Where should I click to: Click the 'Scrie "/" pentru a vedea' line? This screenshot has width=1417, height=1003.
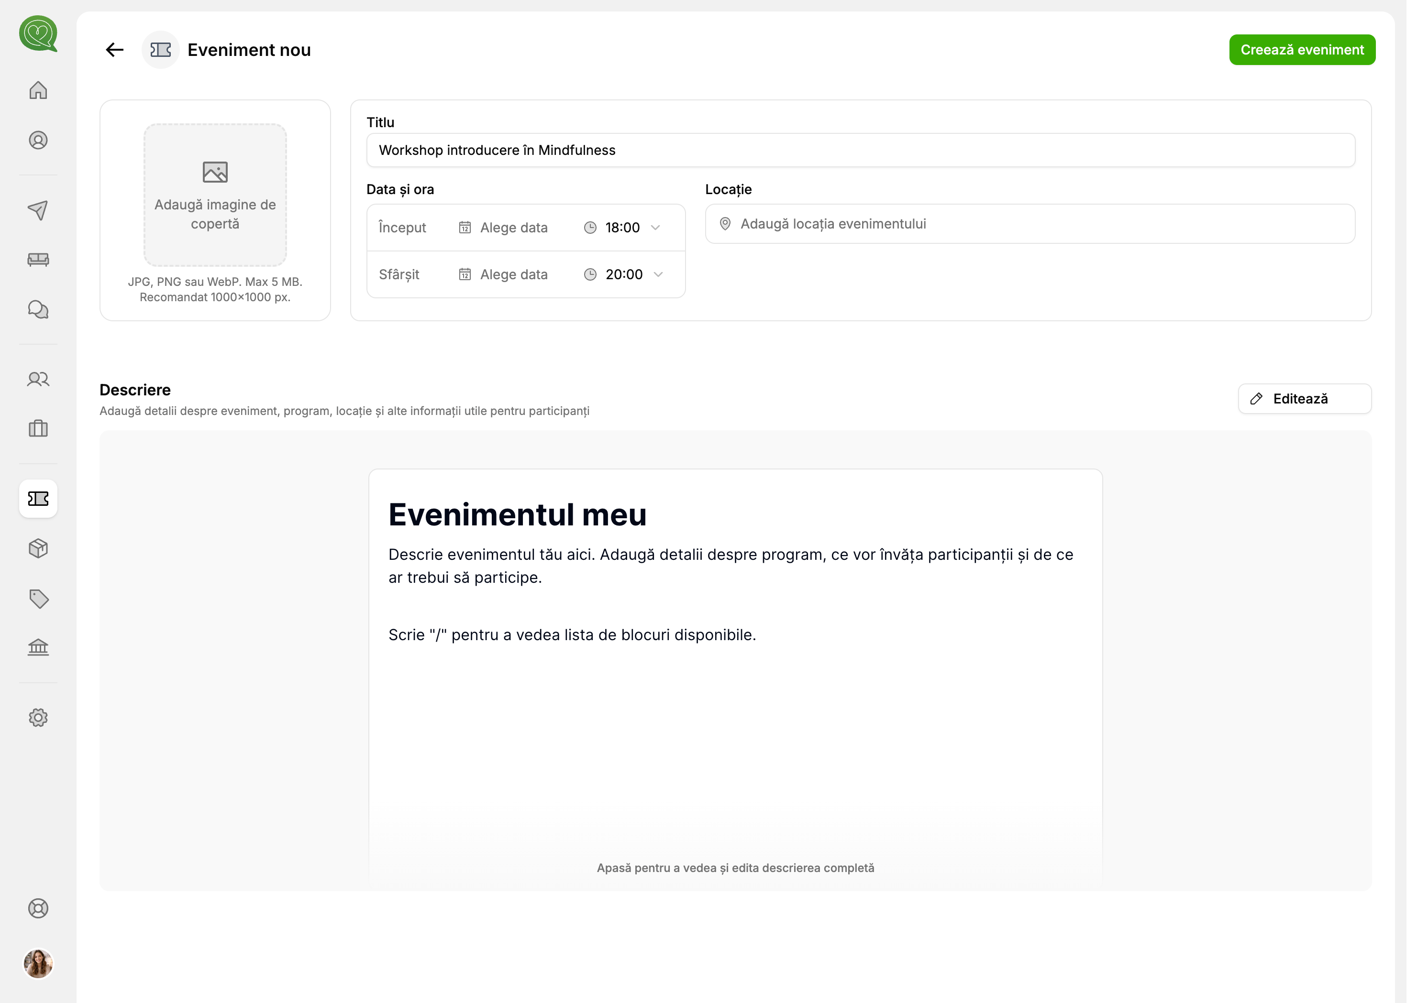click(x=572, y=635)
